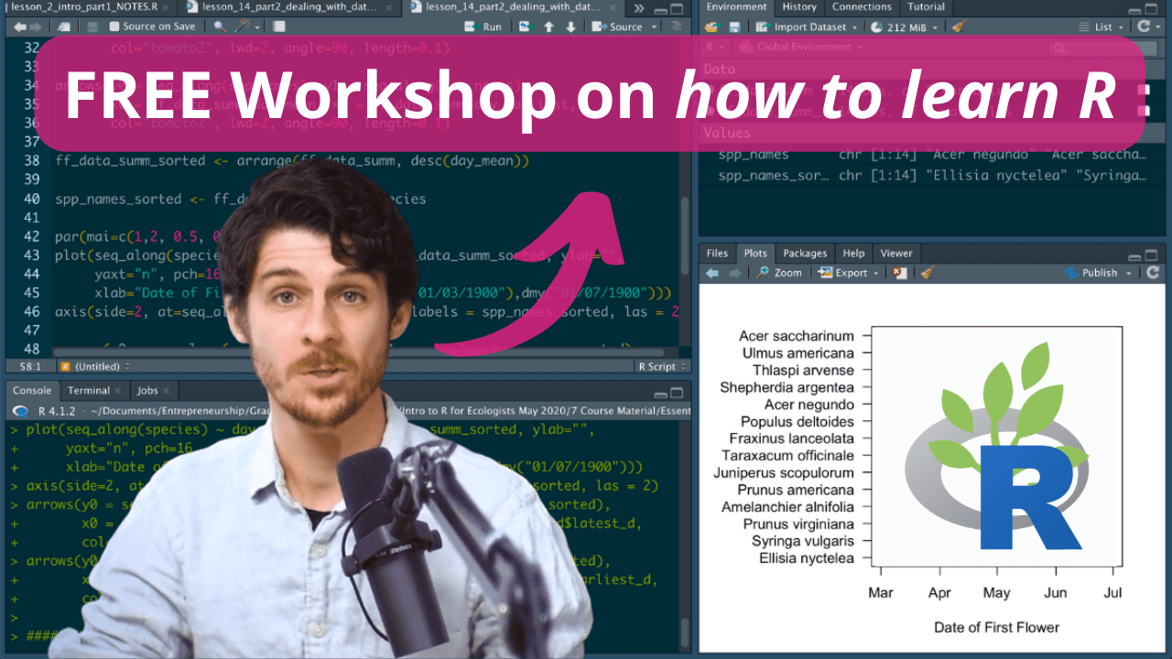Clear the current plot with red X icon
This screenshot has width=1172, height=659.
(x=898, y=272)
